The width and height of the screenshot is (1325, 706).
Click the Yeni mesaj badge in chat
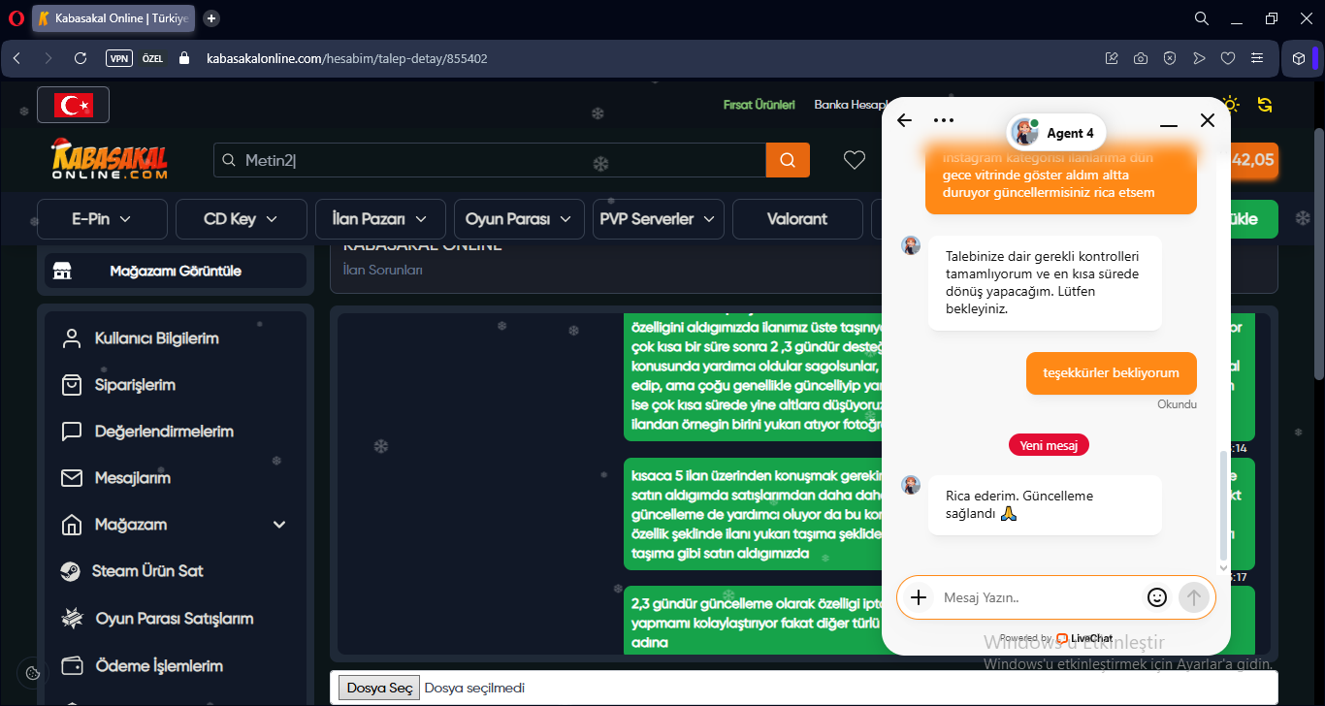(x=1050, y=445)
